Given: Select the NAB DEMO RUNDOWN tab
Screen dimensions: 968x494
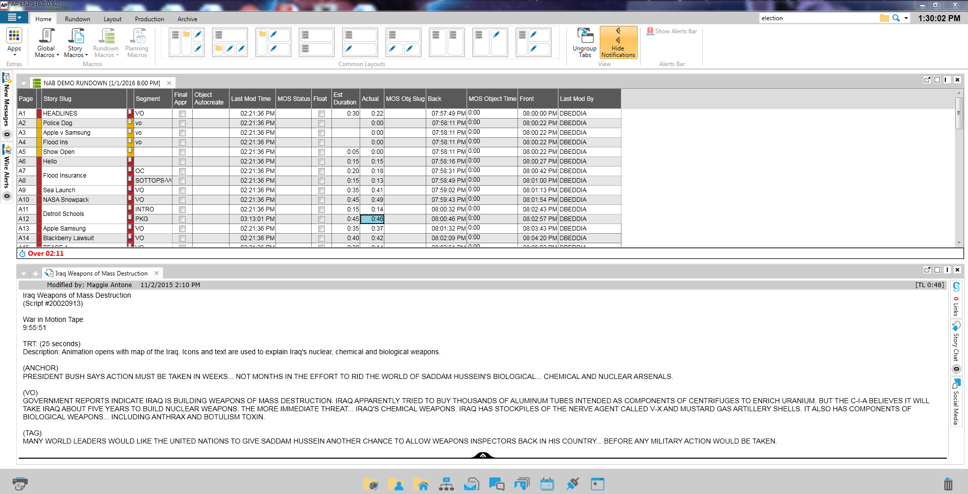Looking at the screenshot, I should pos(101,83).
